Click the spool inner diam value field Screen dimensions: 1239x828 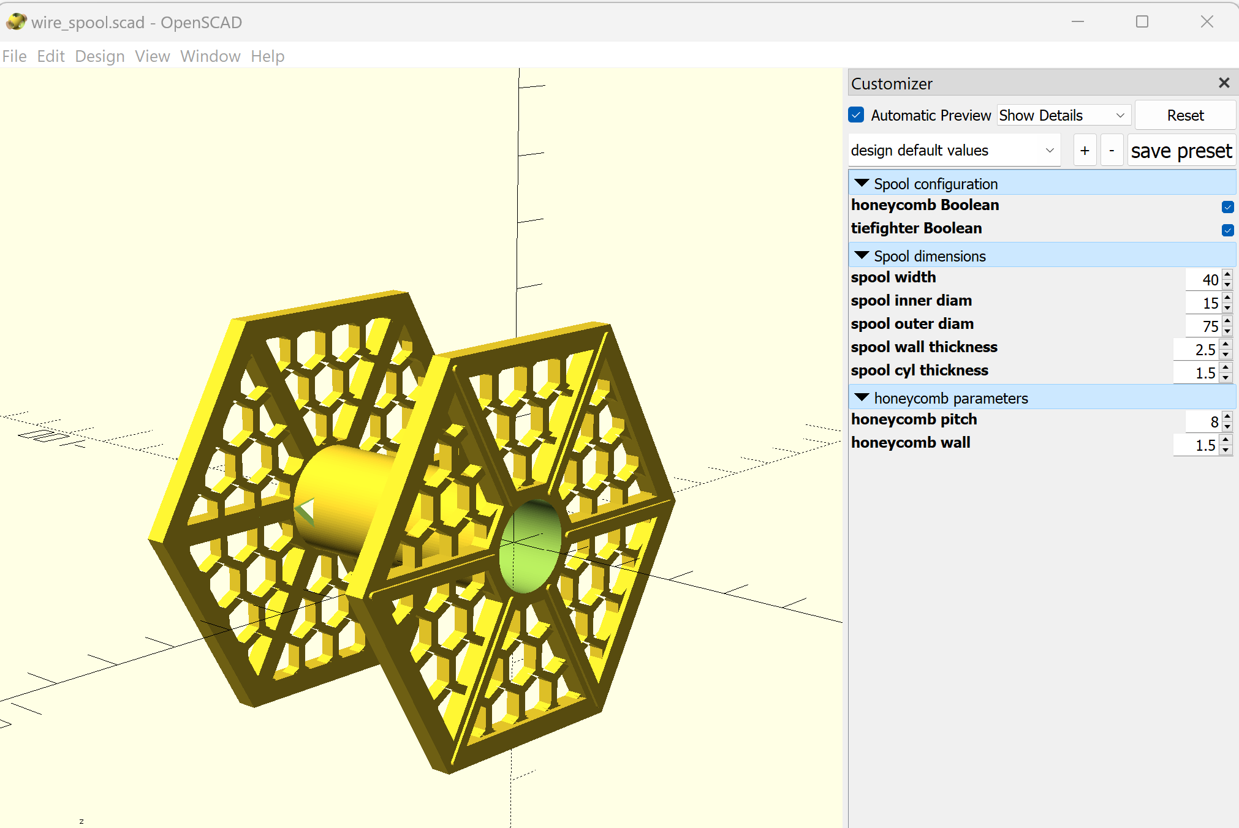(1206, 303)
